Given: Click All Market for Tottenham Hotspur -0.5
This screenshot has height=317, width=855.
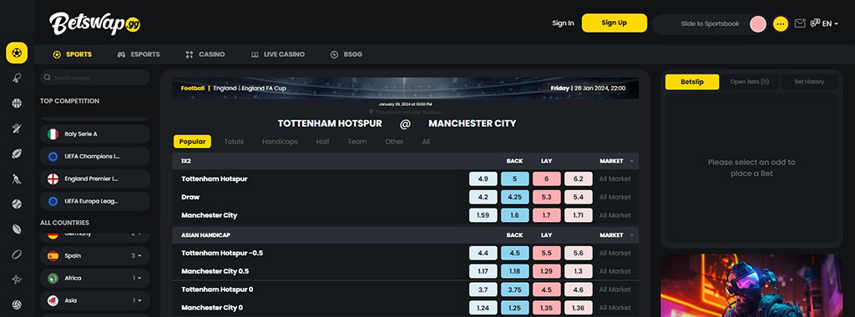Looking at the screenshot, I should pos(615,254).
